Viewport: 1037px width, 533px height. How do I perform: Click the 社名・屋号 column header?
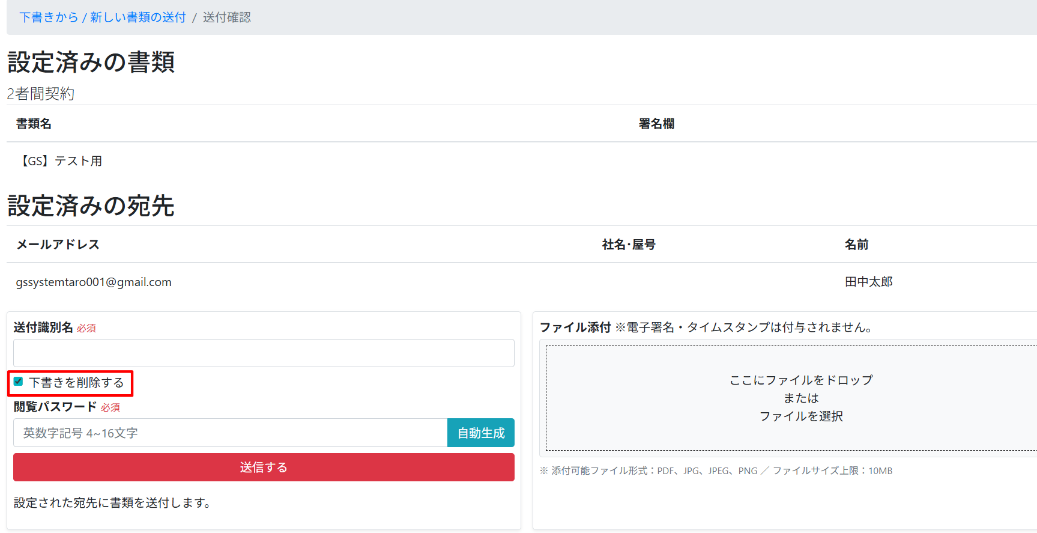point(628,245)
